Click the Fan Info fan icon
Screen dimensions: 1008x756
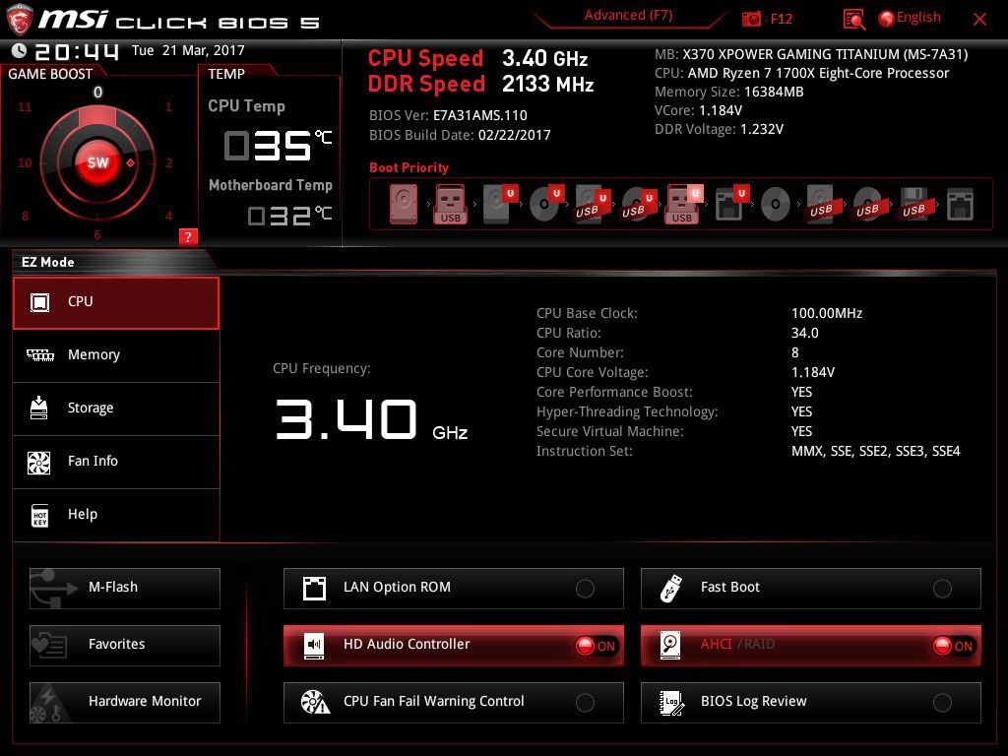(x=38, y=463)
